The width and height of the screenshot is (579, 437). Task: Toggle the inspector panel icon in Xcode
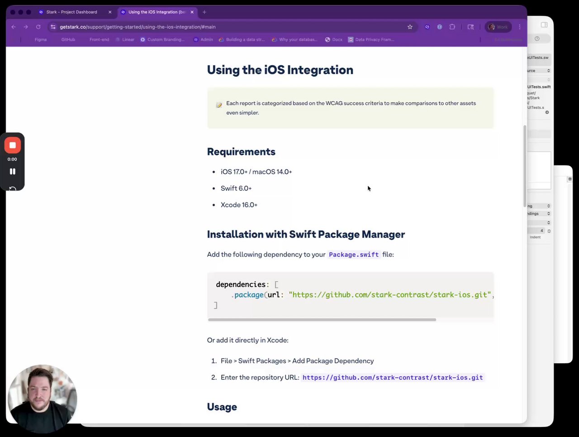544,25
